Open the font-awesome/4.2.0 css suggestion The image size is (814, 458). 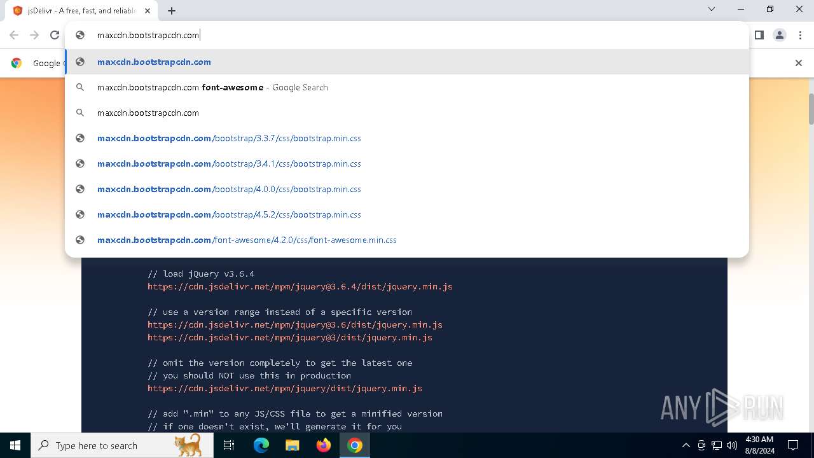click(x=407, y=240)
